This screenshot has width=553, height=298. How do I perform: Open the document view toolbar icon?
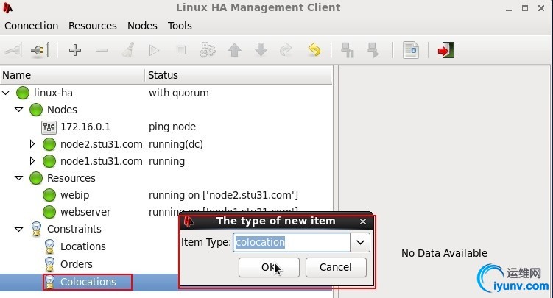410,50
